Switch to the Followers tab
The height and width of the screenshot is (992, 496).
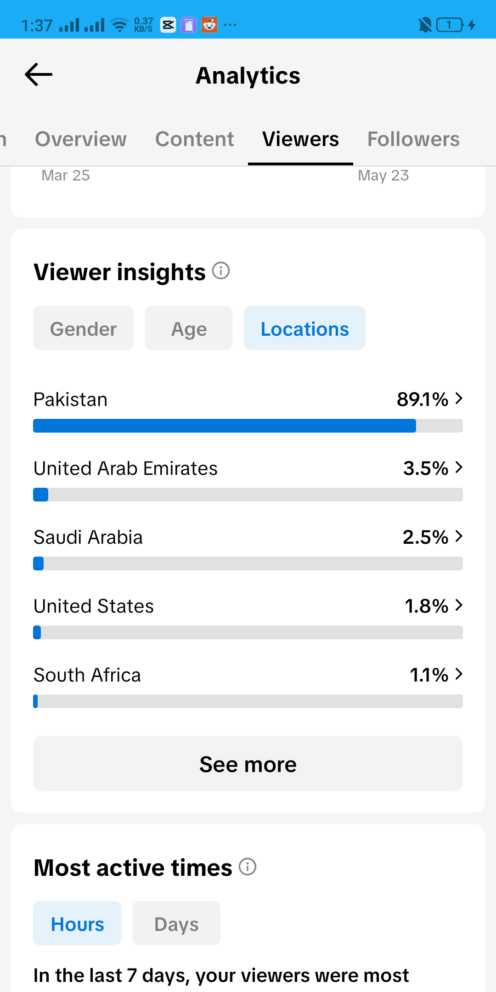[413, 139]
